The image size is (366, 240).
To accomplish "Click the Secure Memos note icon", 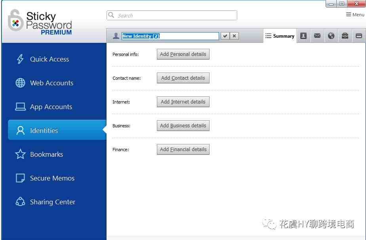I will click(20, 178).
